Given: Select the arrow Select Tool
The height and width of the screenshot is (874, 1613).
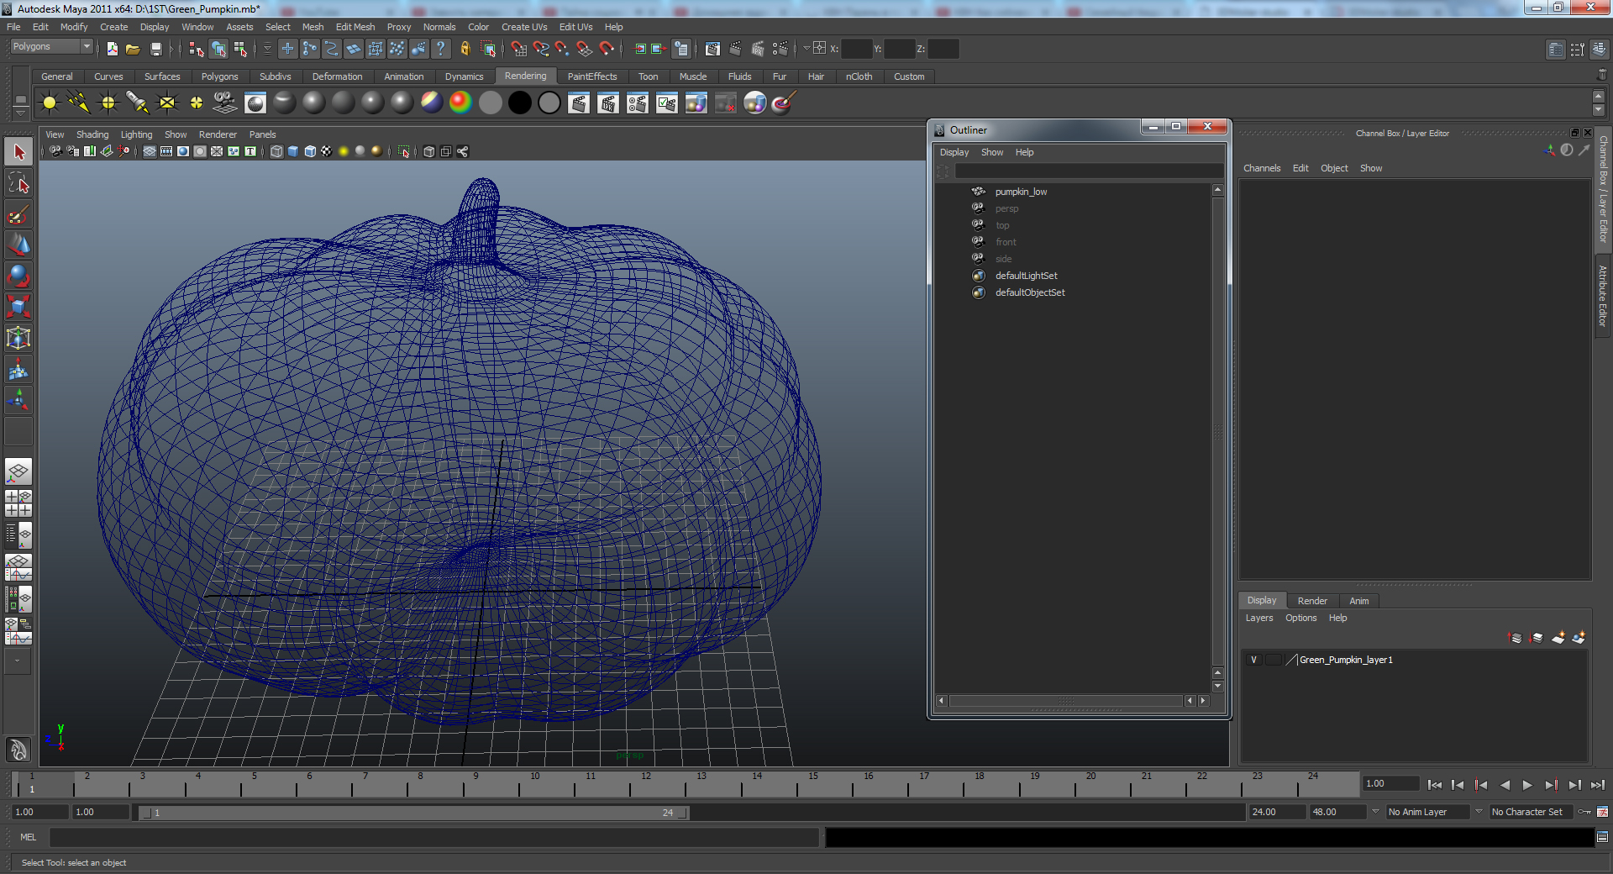Looking at the screenshot, I should coord(18,152).
